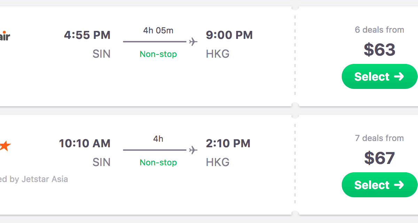Click the Jetstar orange star logo
The width and height of the screenshot is (418, 223).
pyautogui.click(x=5, y=146)
